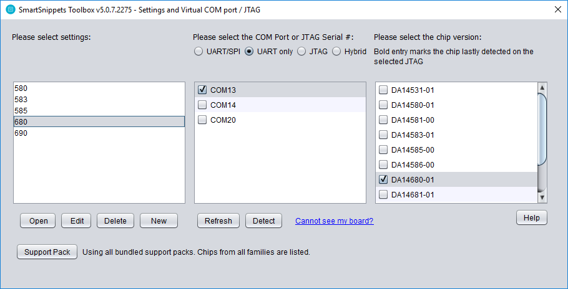568x289 pixels.
Task: Select the 690 settings entry
Action: click(99, 133)
